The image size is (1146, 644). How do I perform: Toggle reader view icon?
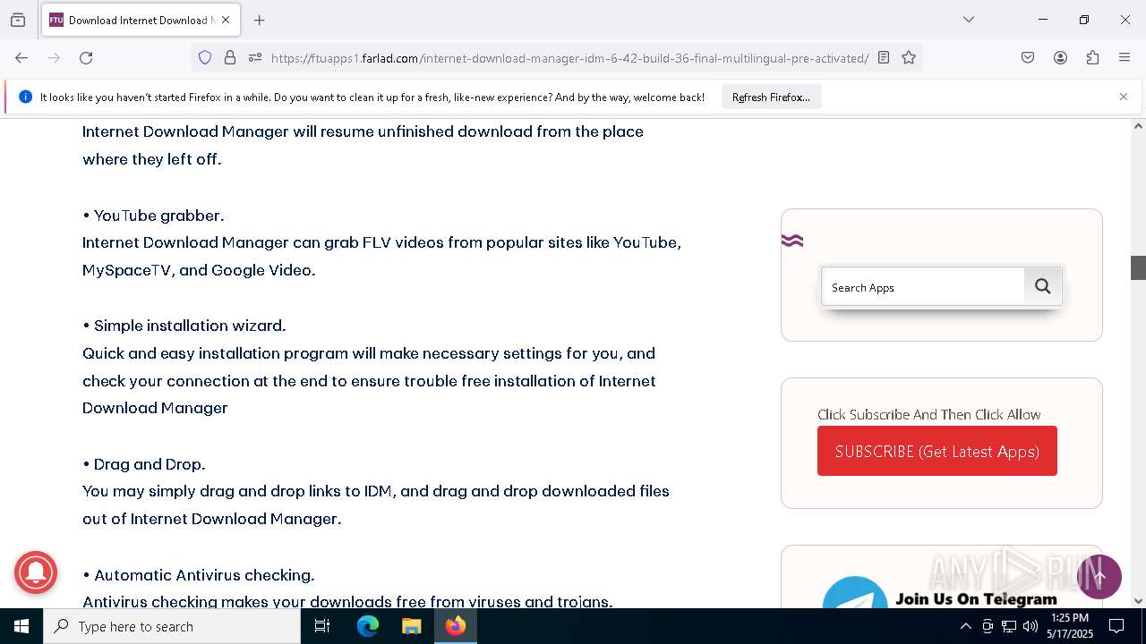[884, 58]
